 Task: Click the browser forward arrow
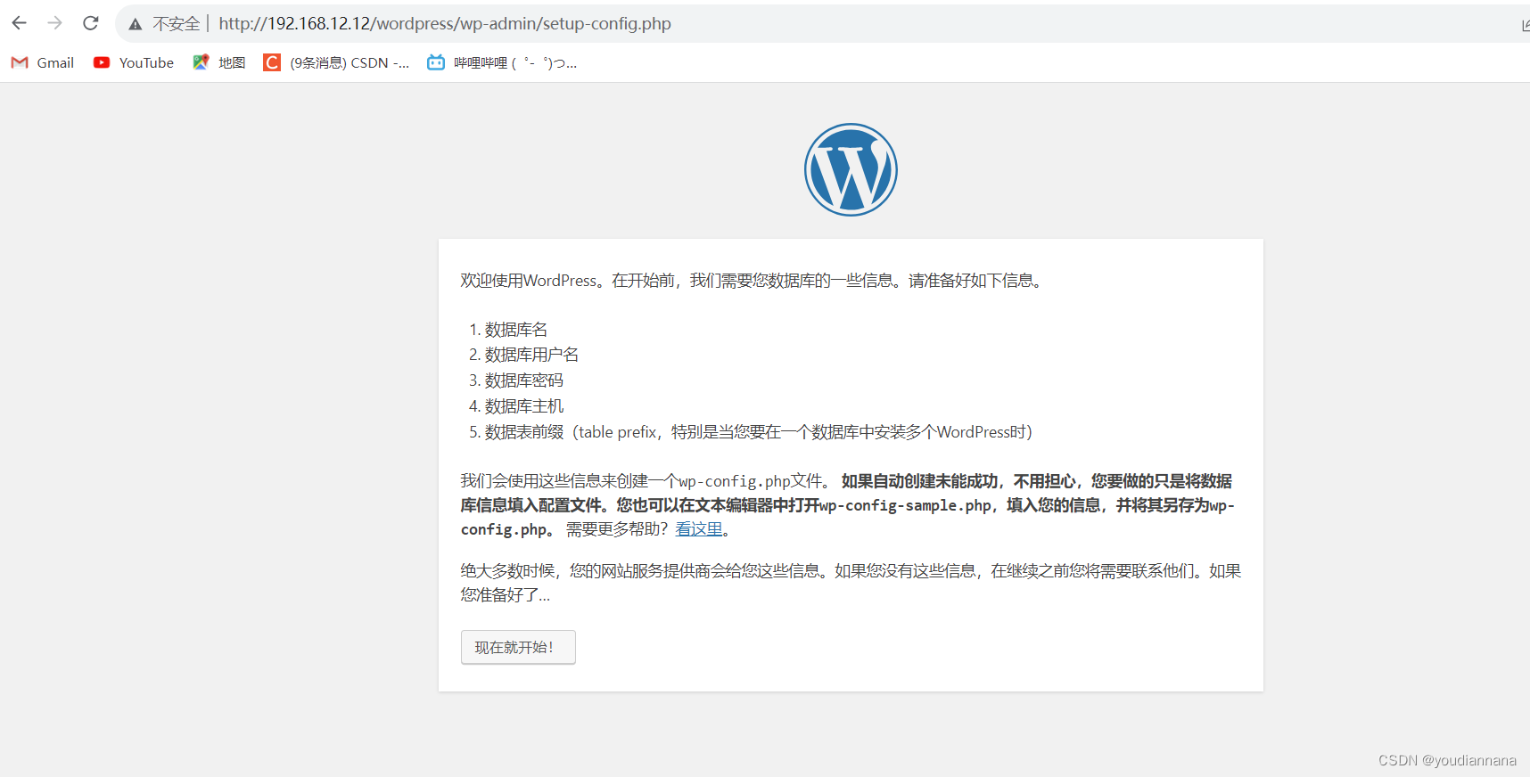(x=55, y=23)
